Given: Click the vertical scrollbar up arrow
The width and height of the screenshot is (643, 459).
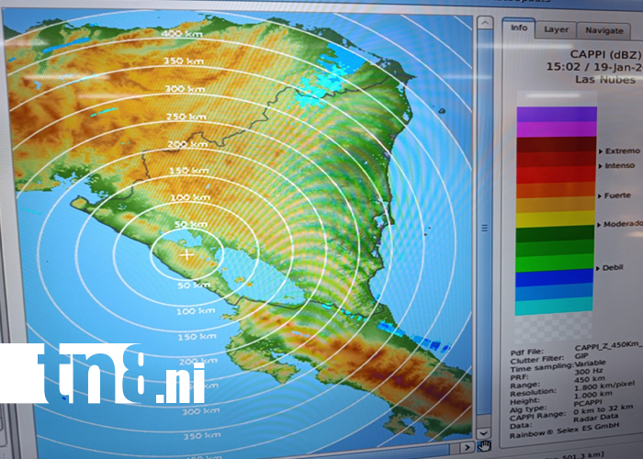Looking at the screenshot, I should pyautogui.click(x=485, y=23).
